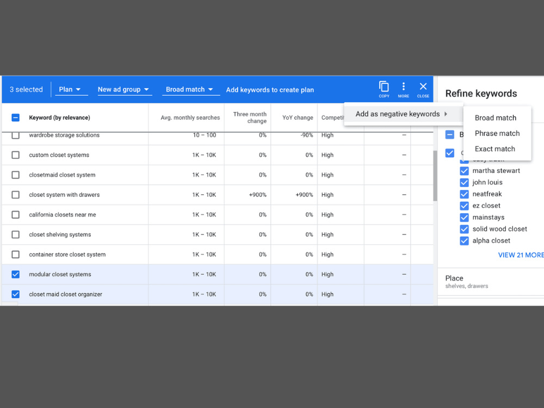544x408 pixels.
Task: Check the container store closet system row
Action: coord(16,255)
